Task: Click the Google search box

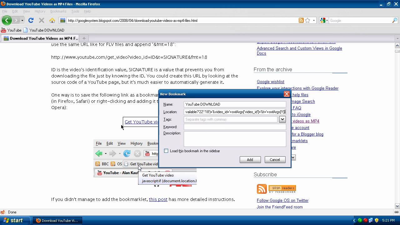Action: tap(361, 20)
